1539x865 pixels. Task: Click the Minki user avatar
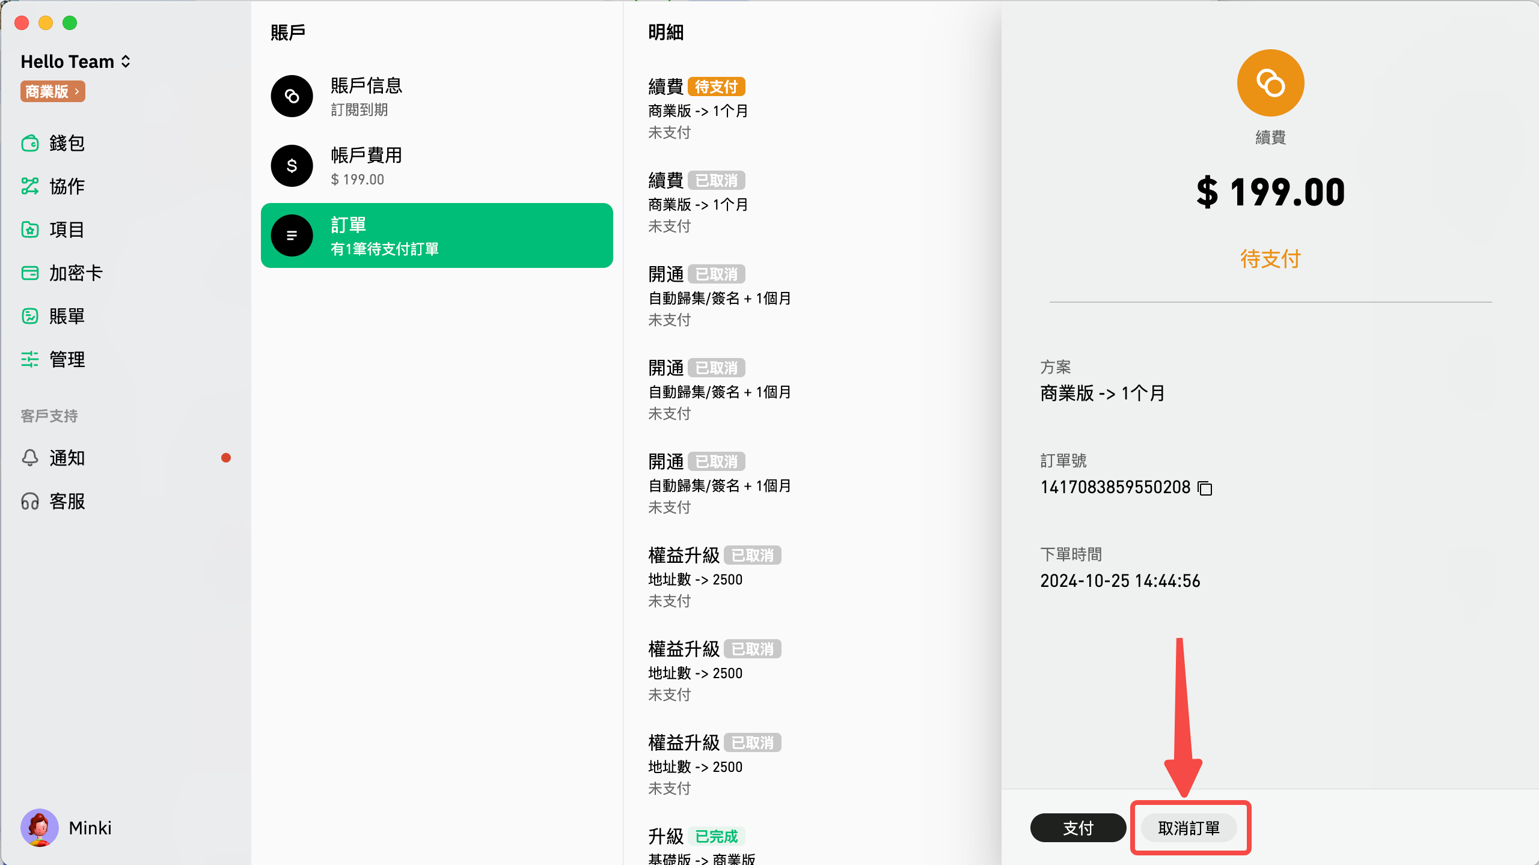point(40,828)
